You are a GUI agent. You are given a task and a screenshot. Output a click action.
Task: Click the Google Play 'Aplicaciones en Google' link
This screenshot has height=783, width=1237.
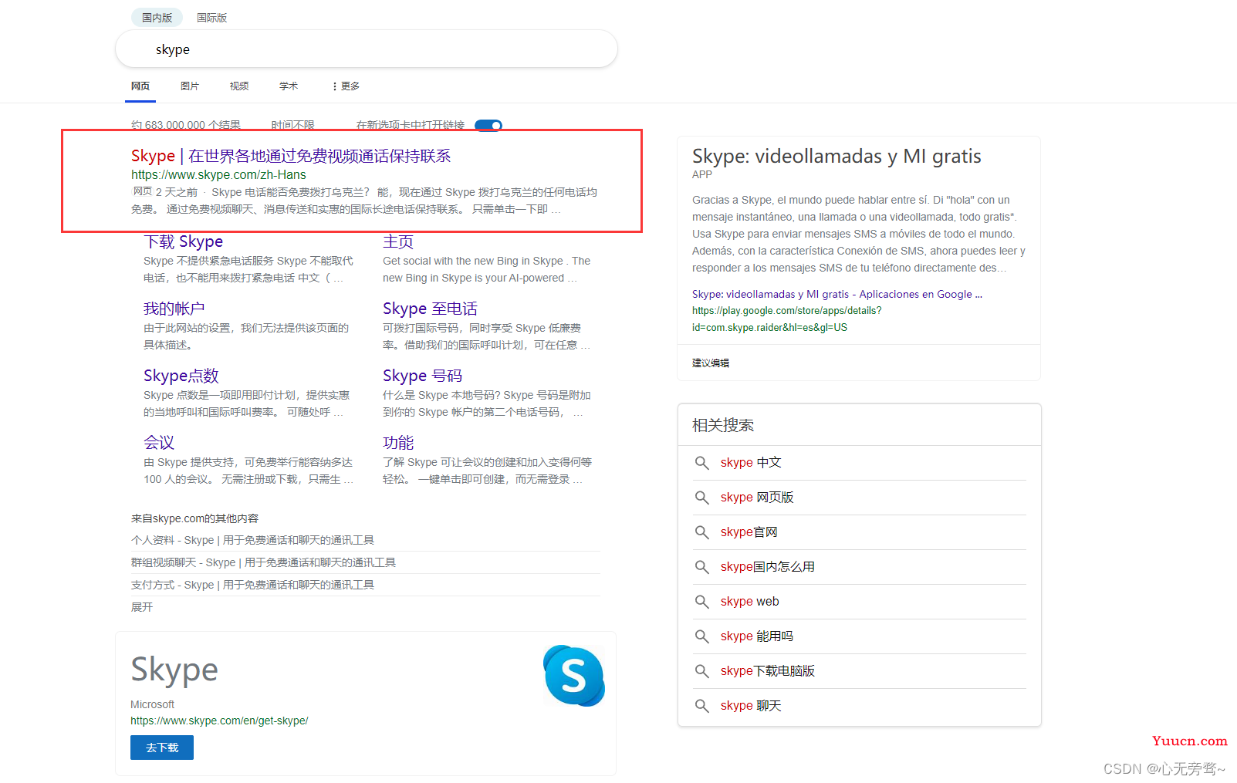[837, 294]
